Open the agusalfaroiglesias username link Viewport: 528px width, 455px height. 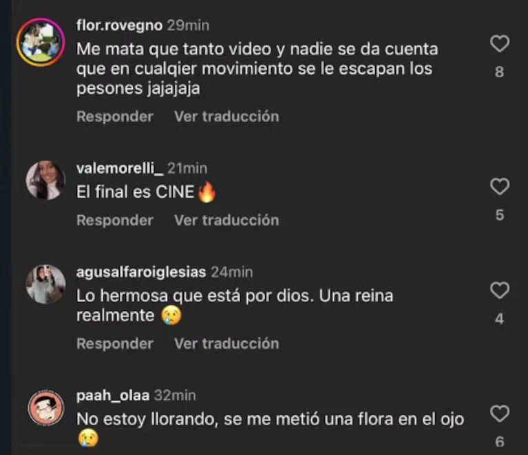click(141, 272)
